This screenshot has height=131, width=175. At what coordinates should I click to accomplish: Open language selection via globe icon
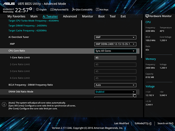click(37, 10)
